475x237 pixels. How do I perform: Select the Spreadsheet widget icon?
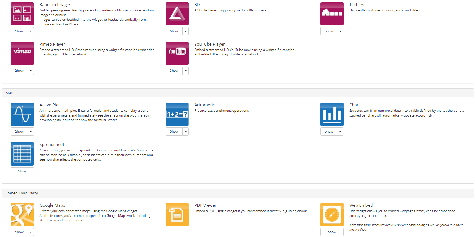tap(22, 154)
